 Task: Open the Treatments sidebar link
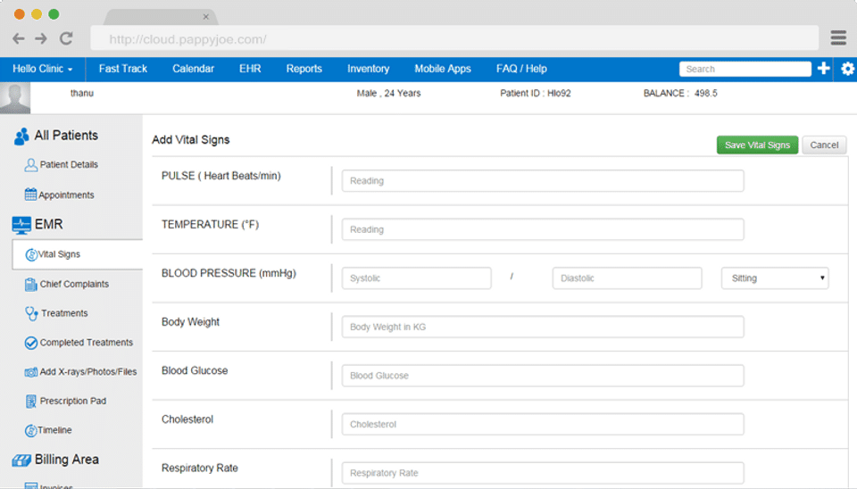pos(64,313)
